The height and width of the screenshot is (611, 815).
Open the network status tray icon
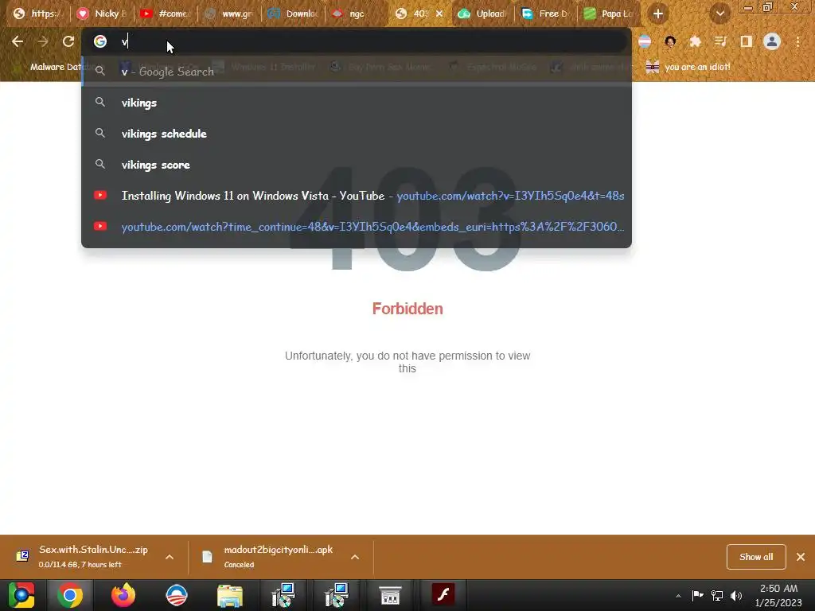717,595
